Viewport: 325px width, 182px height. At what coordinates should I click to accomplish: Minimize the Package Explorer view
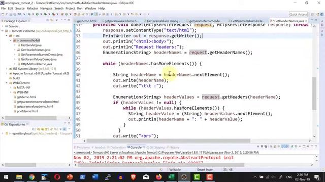coord(65,20)
